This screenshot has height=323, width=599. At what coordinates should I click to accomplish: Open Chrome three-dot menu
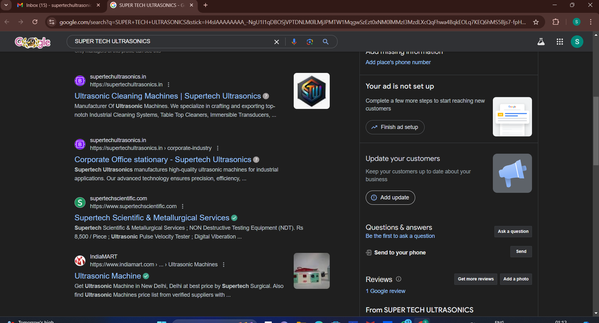[591, 22]
